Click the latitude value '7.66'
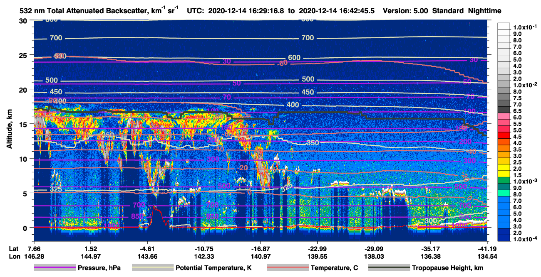541x277 pixels. pyautogui.click(x=33, y=249)
